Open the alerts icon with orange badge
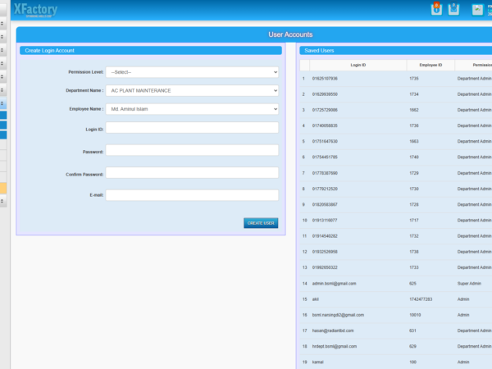Viewport: 492px width, 369px height. pos(436,9)
